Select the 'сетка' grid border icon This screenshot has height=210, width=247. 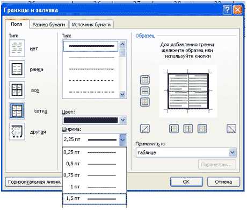pyautogui.click(x=17, y=110)
